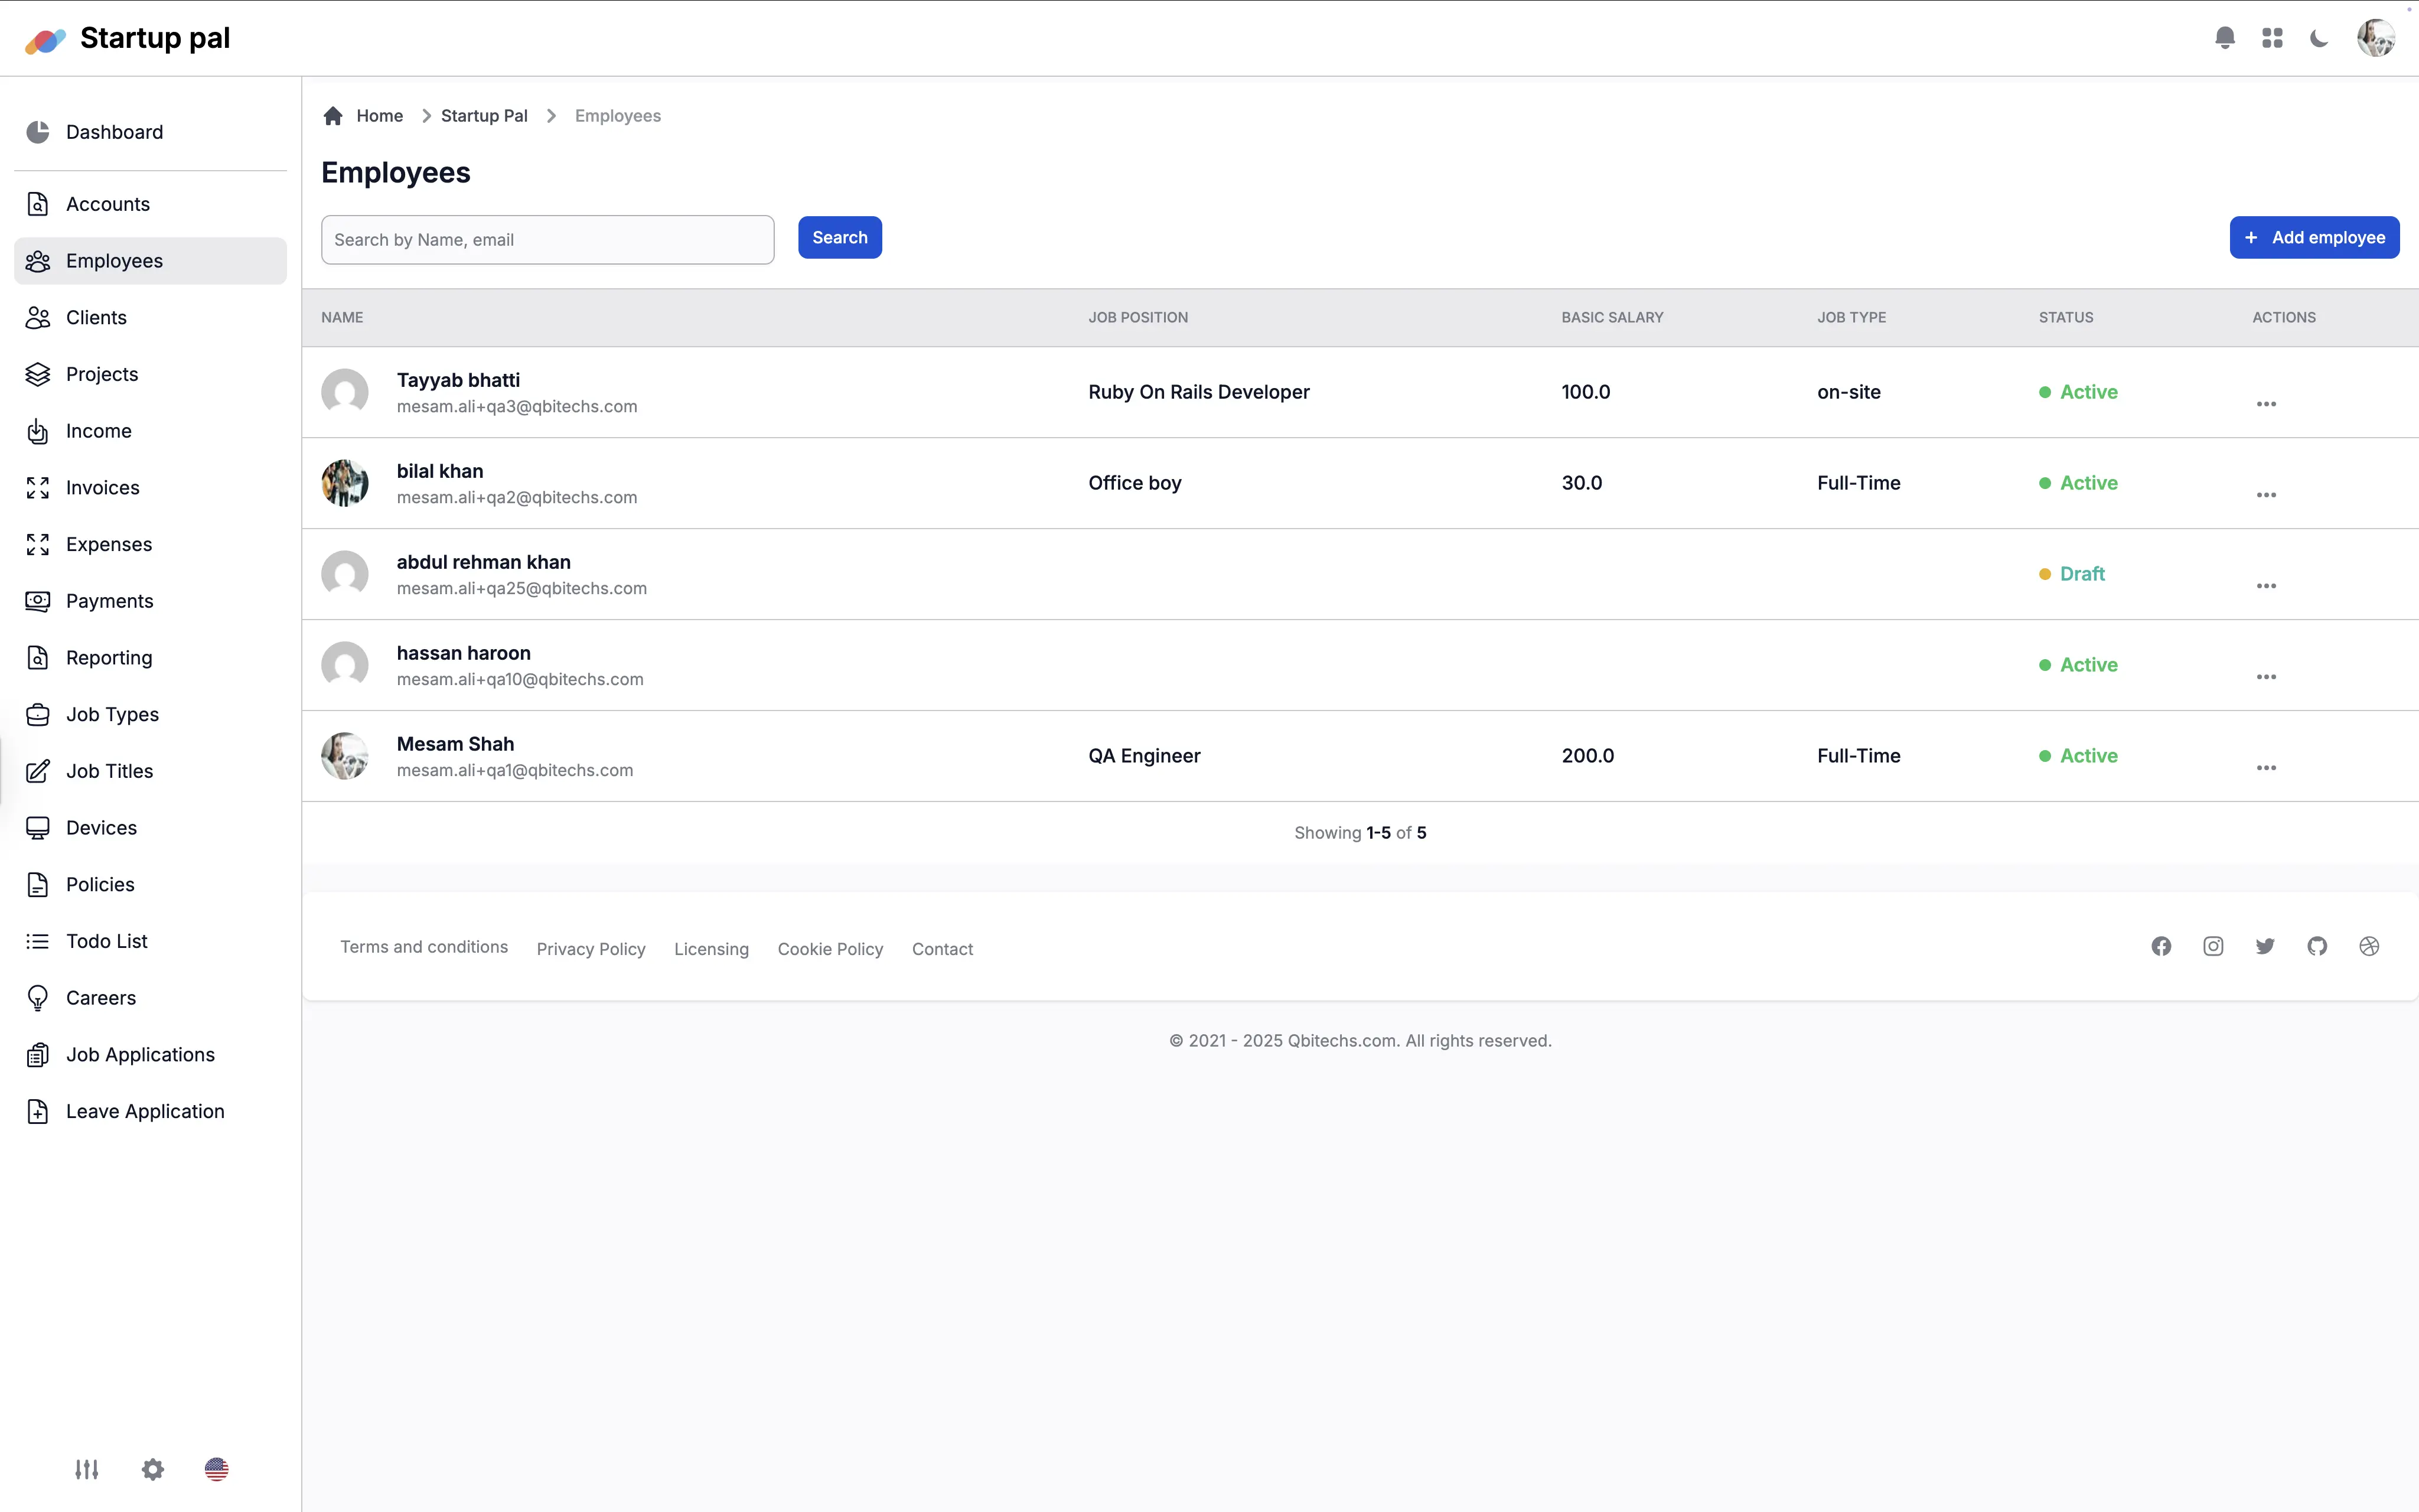Click the Expenses sidebar icon
The width and height of the screenshot is (2419, 1512).
tap(38, 545)
